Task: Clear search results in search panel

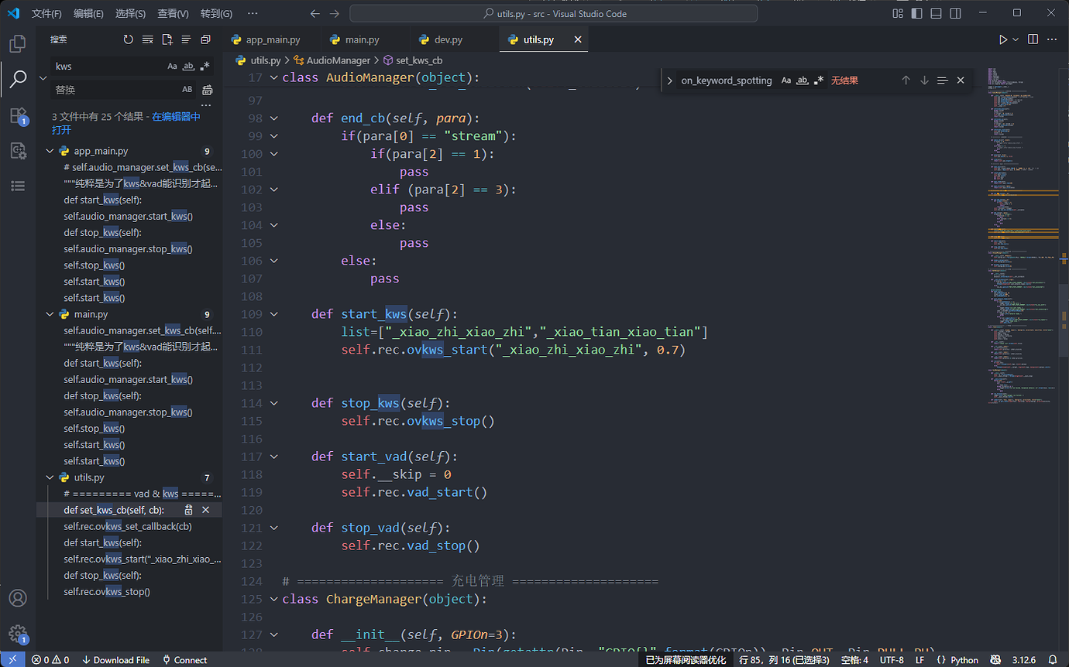Action: click(x=147, y=39)
